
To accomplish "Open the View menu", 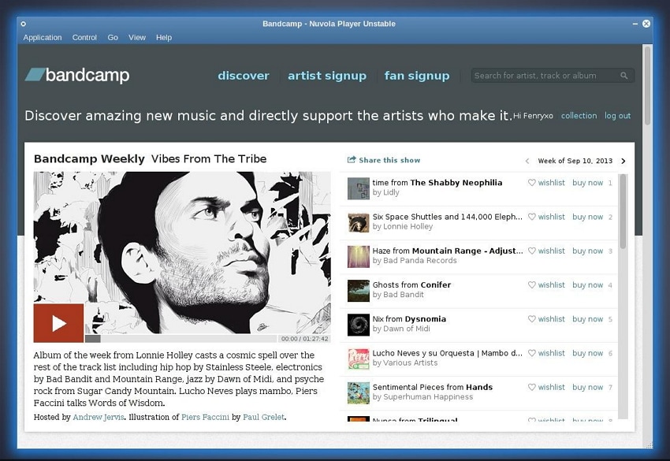I will (137, 38).
